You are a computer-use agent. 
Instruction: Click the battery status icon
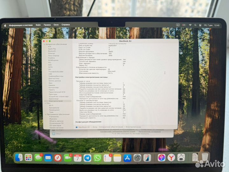pos(184,25)
